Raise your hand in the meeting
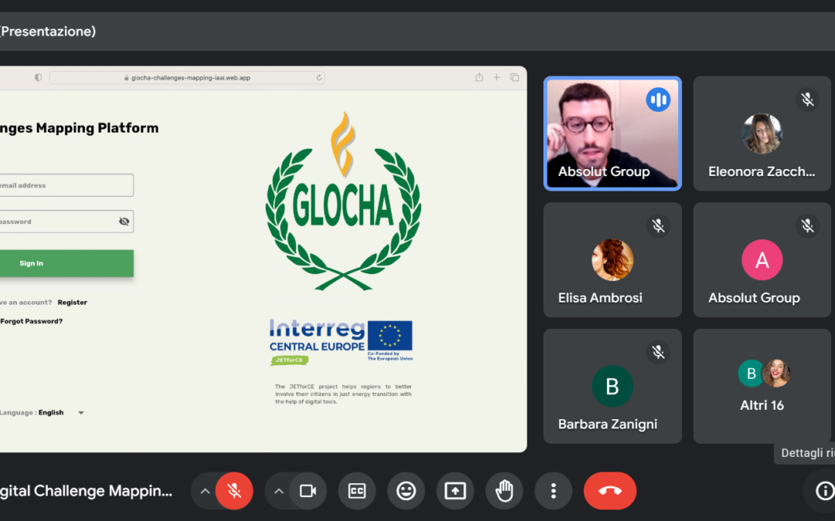The width and height of the screenshot is (835, 521). tap(504, 491)
